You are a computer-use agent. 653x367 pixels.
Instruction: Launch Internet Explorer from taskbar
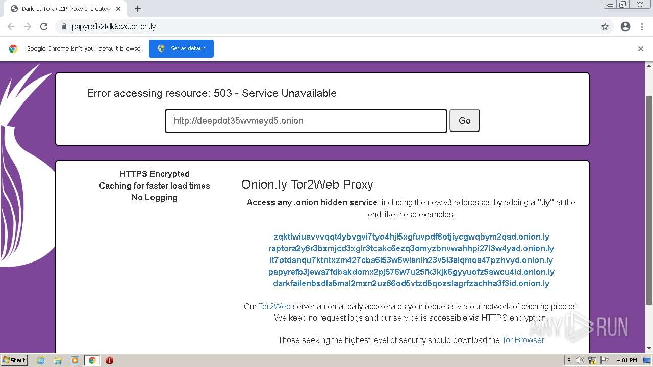click(40, 360)
